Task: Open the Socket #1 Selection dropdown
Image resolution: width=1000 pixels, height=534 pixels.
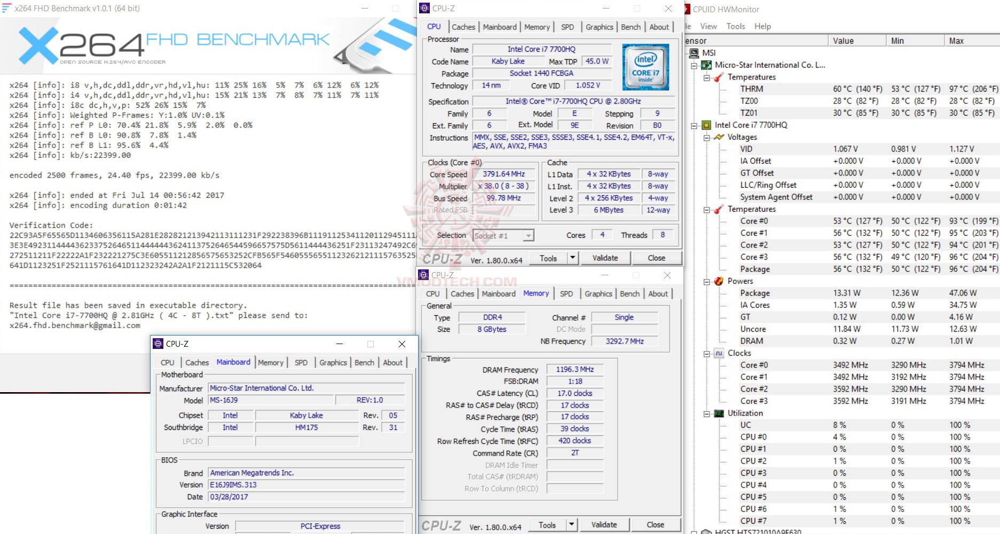Action: (x=529, y=235)
